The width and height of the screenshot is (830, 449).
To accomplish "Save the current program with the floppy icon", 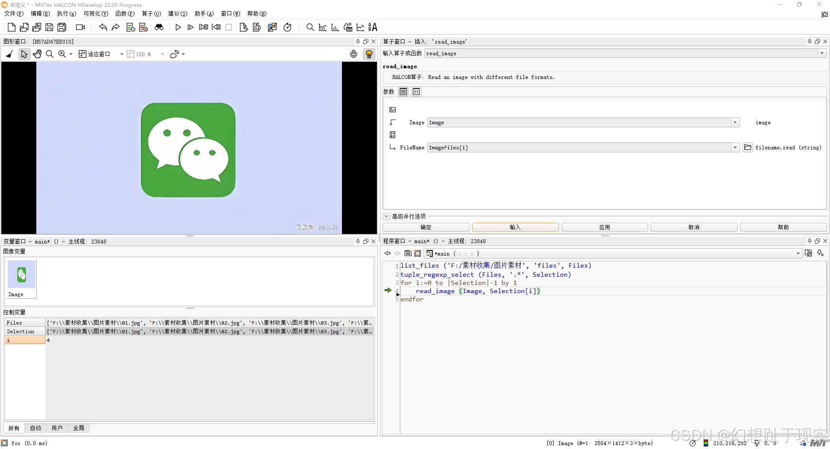I will (49, 27).
